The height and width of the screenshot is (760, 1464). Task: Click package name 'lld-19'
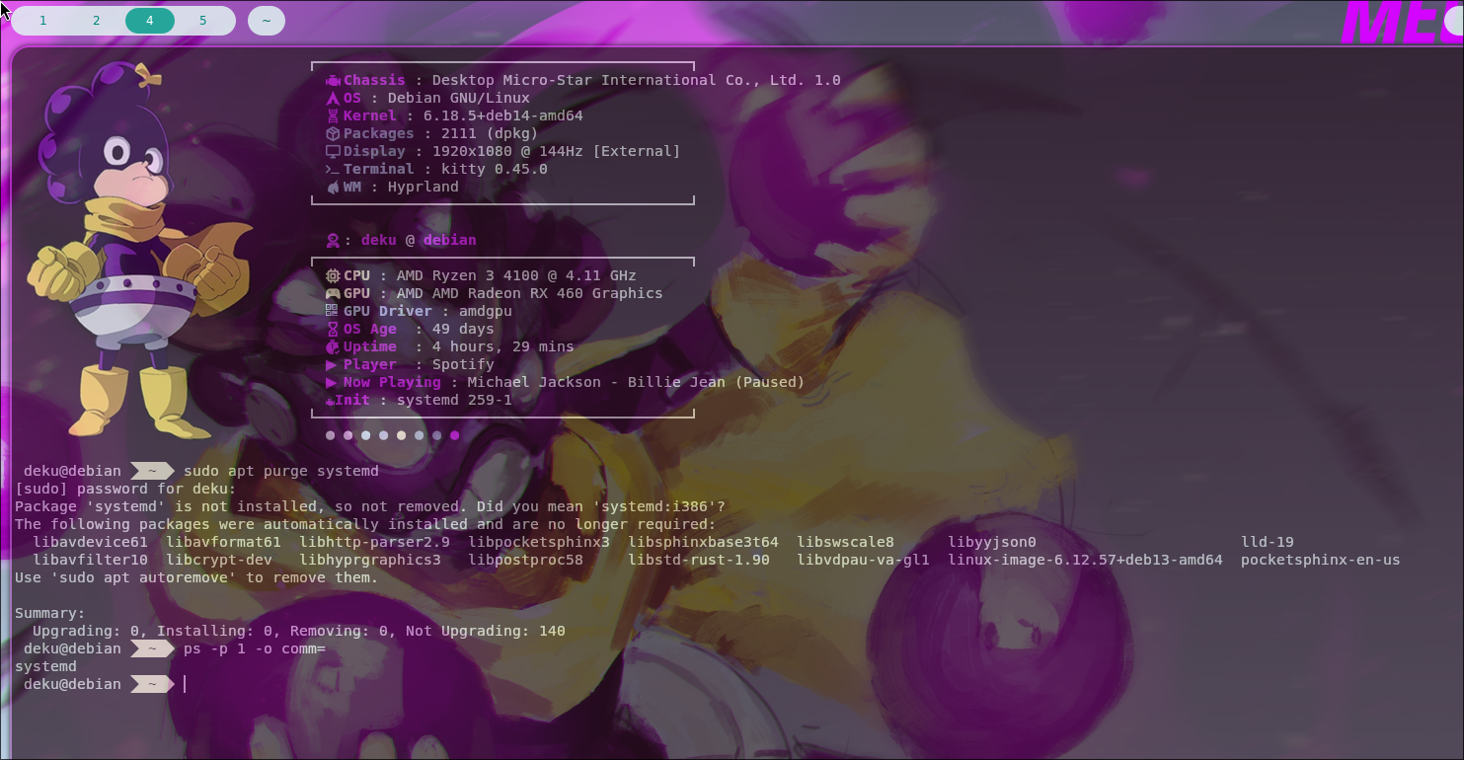(1268, 543)
